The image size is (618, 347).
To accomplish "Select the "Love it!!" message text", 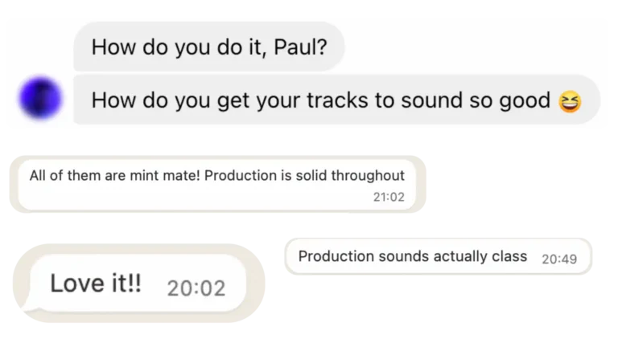I will pos(95,284).
